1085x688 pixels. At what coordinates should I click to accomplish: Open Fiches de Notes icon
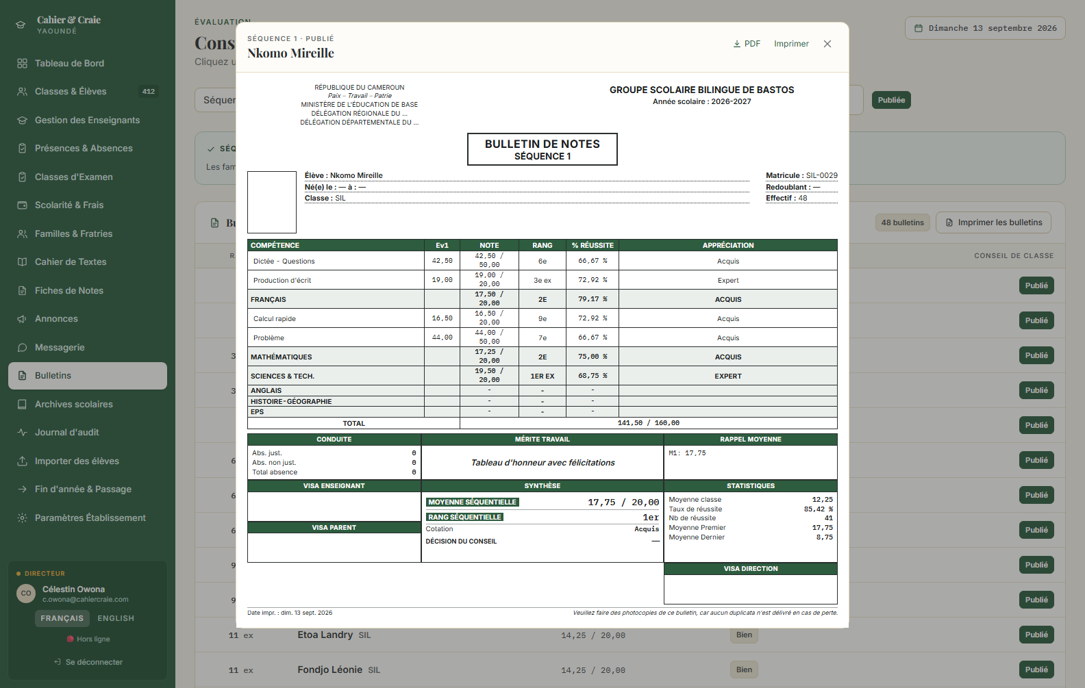[x=22, y=290]
